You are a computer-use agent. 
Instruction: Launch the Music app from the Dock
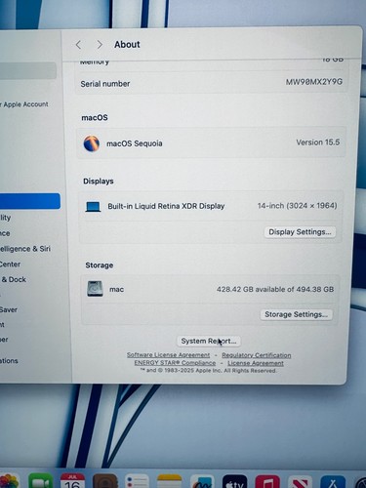pos(267,481)
